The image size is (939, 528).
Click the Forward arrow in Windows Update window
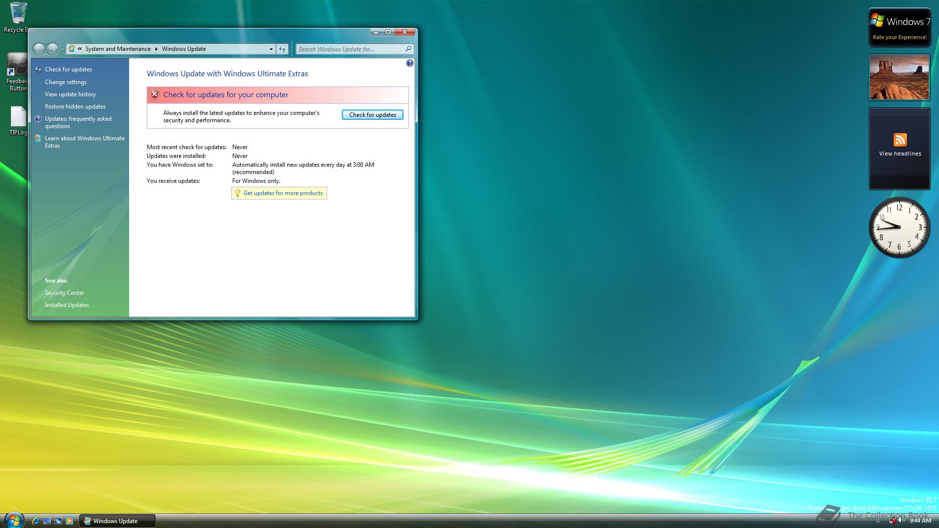[52, 49]
